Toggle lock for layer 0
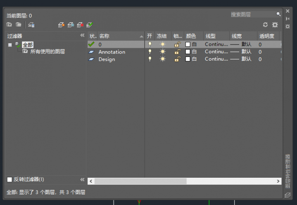The image size is (297, 205). [177, 44]
